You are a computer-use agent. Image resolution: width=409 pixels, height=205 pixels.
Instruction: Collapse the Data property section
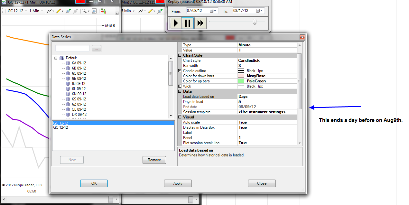[x=180, y=91]
